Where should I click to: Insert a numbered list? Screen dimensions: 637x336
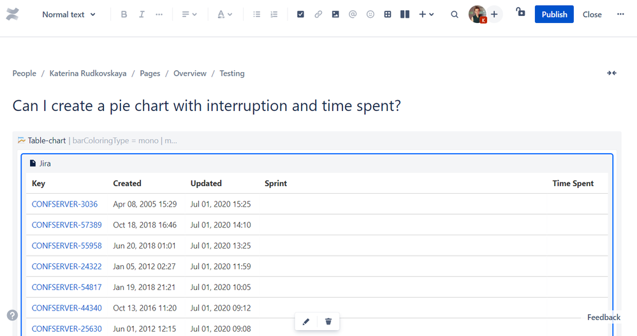[x=274, y=14]
